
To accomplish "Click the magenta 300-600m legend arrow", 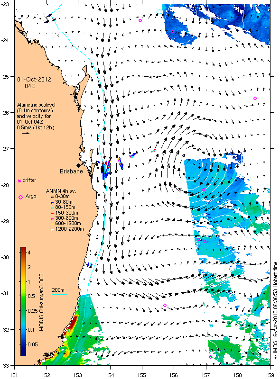I will [52, 219].
